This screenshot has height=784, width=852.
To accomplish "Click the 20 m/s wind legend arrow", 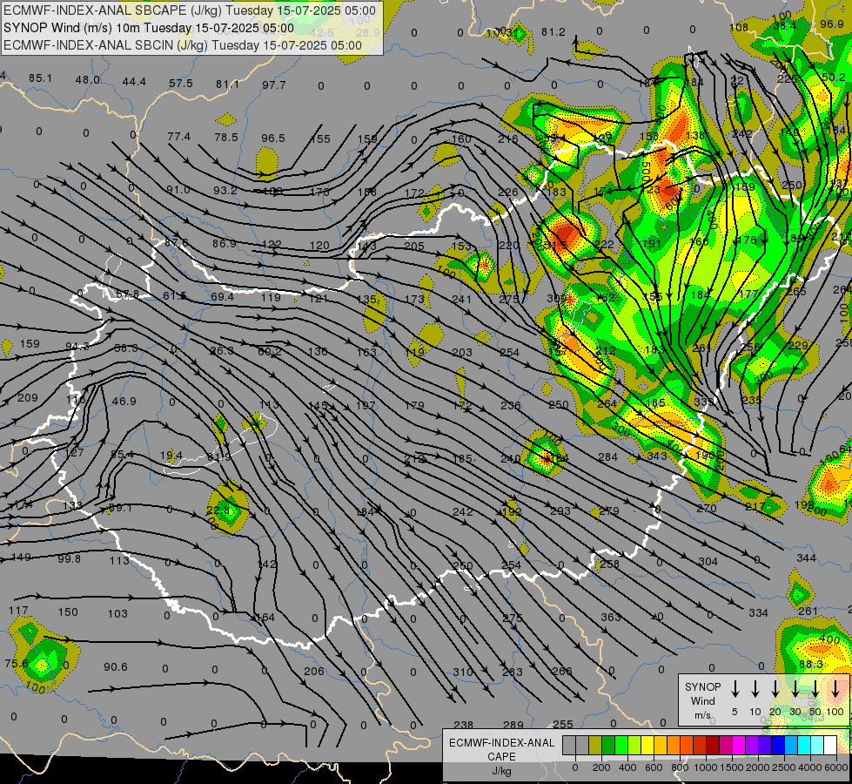I will (x=775, y=689).
